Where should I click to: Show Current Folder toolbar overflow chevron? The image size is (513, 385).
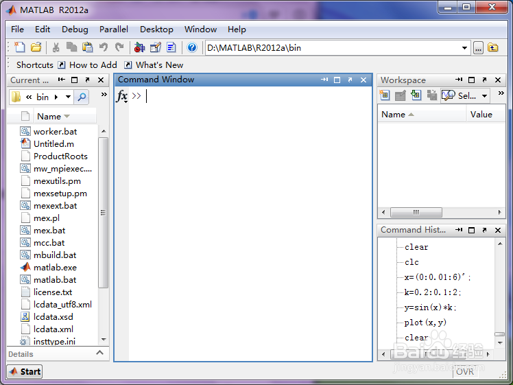point(104,94)
